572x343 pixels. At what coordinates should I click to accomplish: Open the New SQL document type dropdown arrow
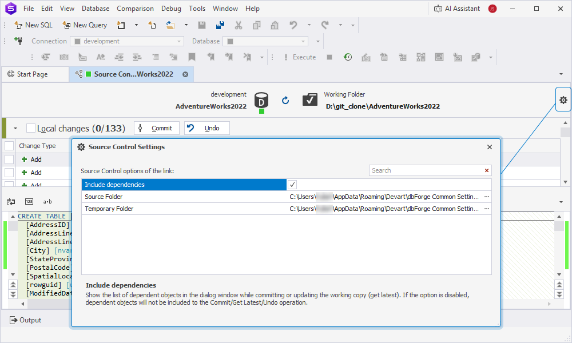[x=137, y=25]
